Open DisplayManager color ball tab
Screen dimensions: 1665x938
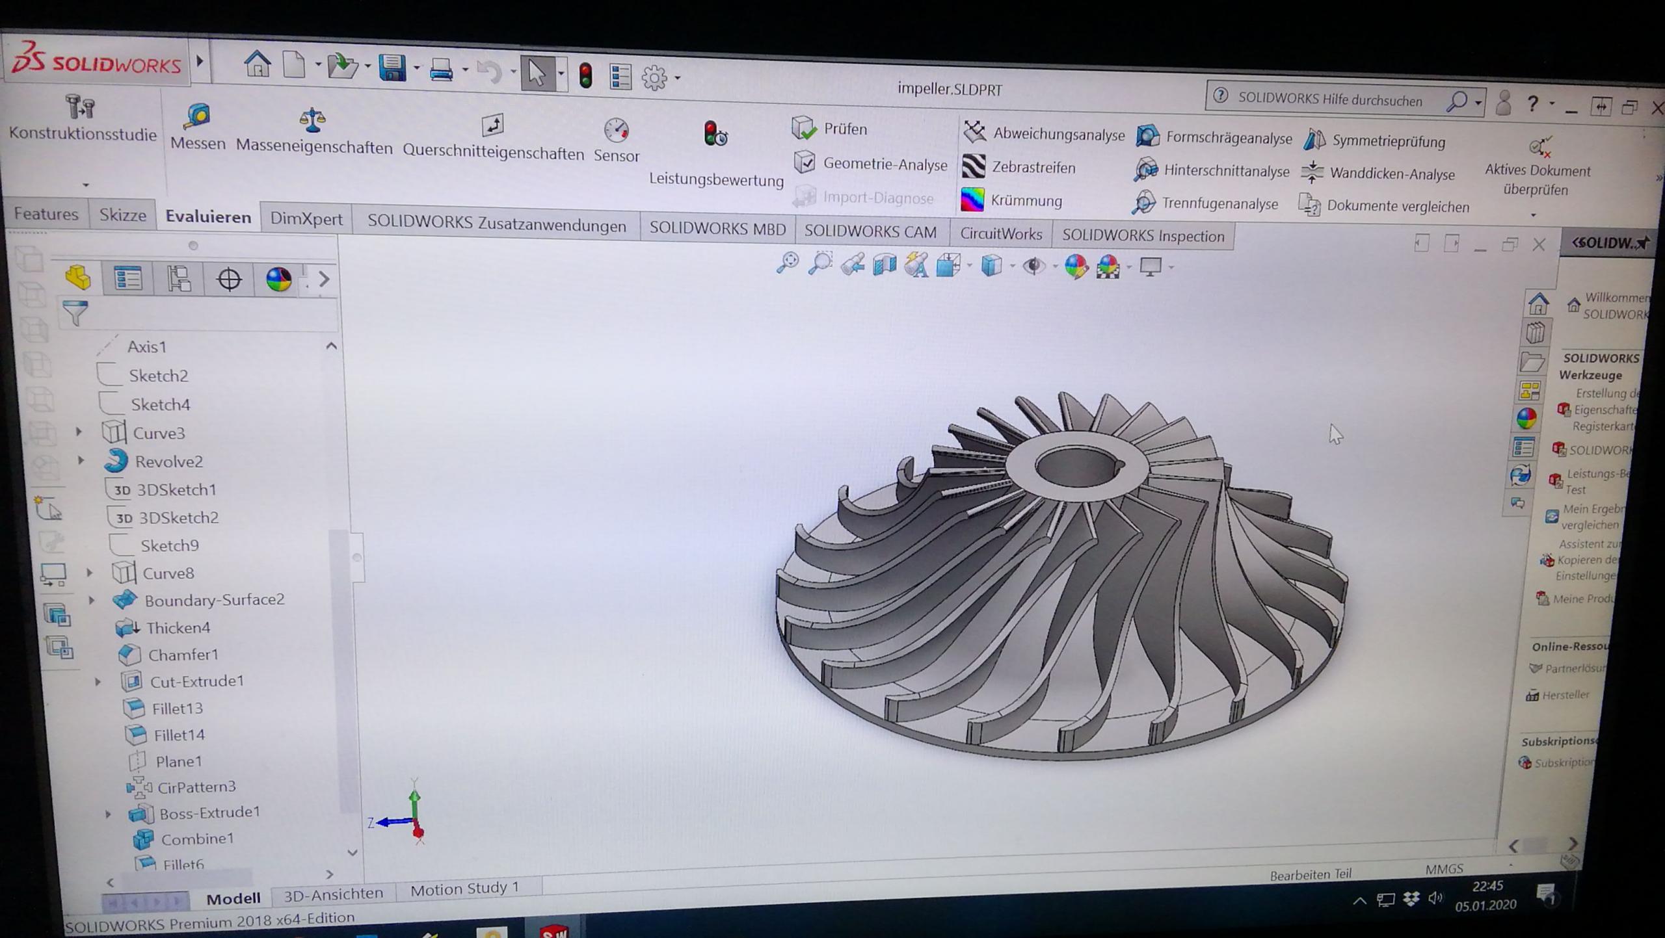click(x=278, y=280)
